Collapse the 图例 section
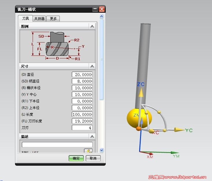Viewport: 212px width, 181px height. coord(92,26)
